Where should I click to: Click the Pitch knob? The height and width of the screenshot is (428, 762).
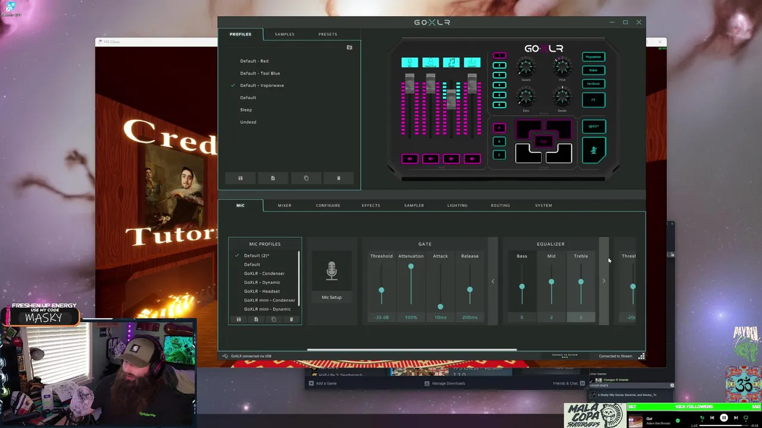[562, 67]
